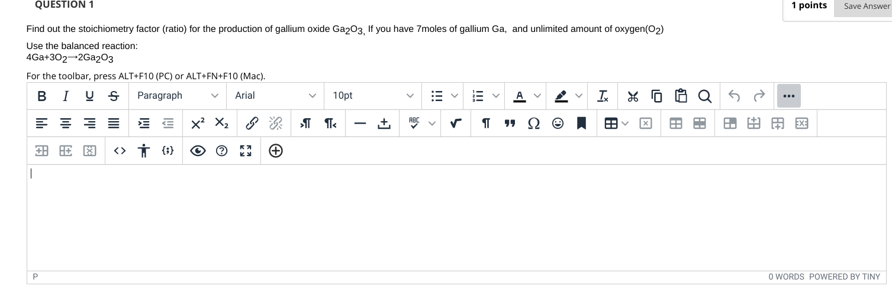Open spellcheck language dropdown arrow
Screen dimensions: 892x289
432,124
